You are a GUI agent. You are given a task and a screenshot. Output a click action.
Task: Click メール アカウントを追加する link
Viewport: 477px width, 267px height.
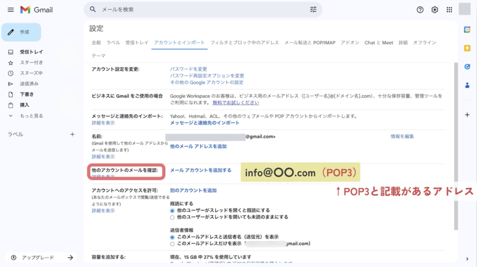pyautogui.click(x=200, y=171)
